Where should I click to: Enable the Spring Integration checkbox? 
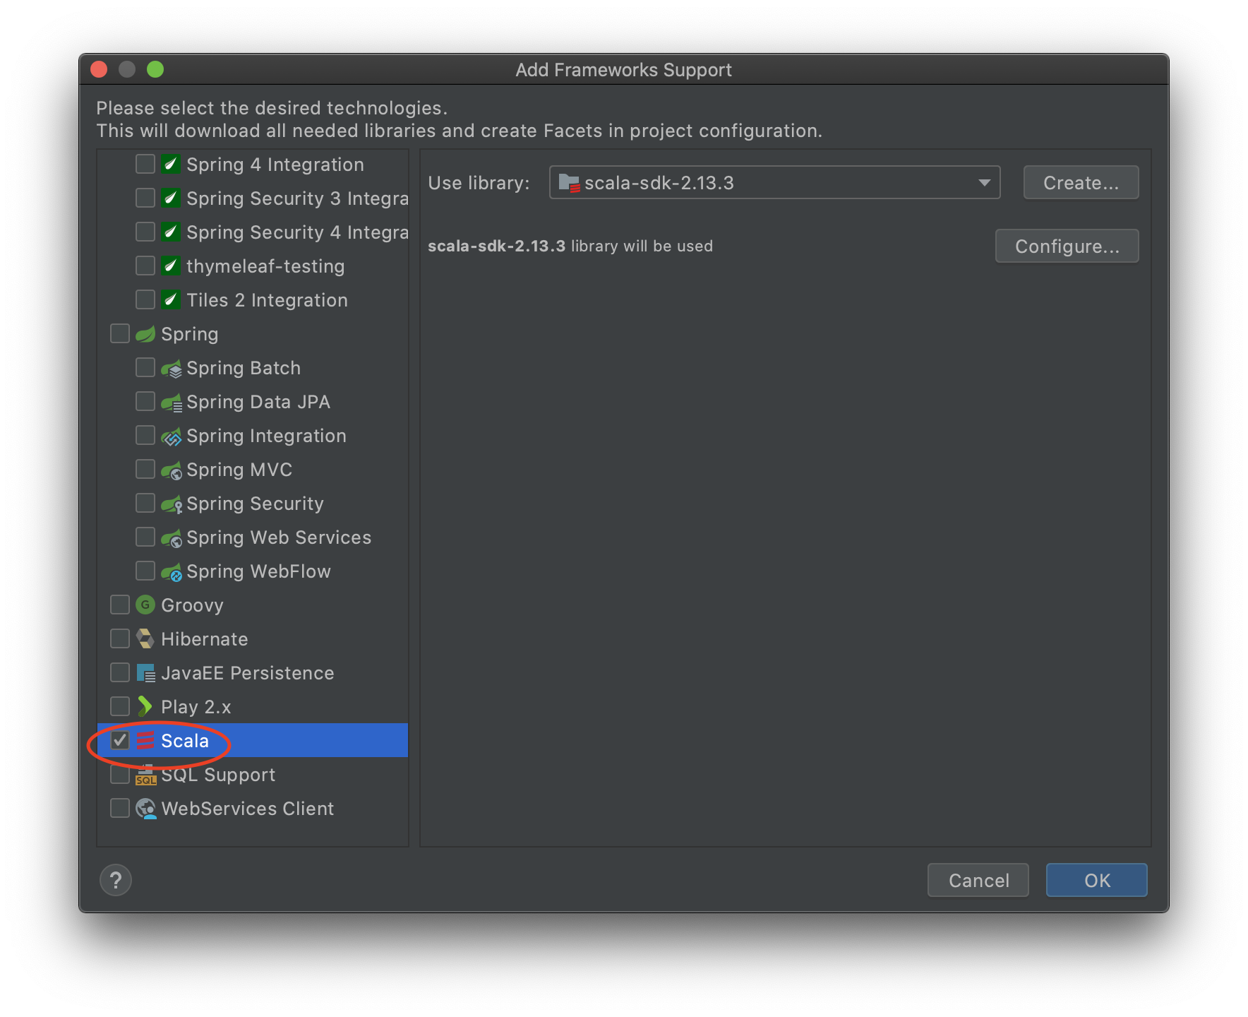(145, 435)
